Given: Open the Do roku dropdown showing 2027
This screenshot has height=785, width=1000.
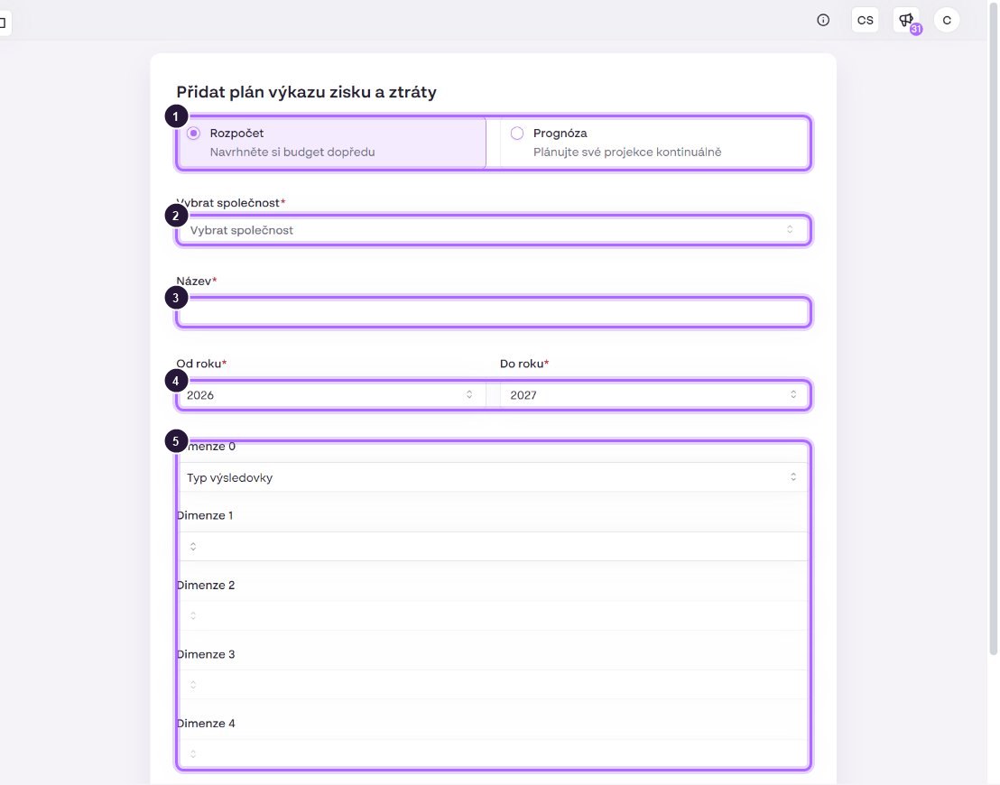Looking at the screenshot, I should (x=654, y=395).
